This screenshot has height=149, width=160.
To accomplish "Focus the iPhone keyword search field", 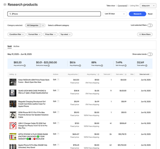I will [54, 14].
